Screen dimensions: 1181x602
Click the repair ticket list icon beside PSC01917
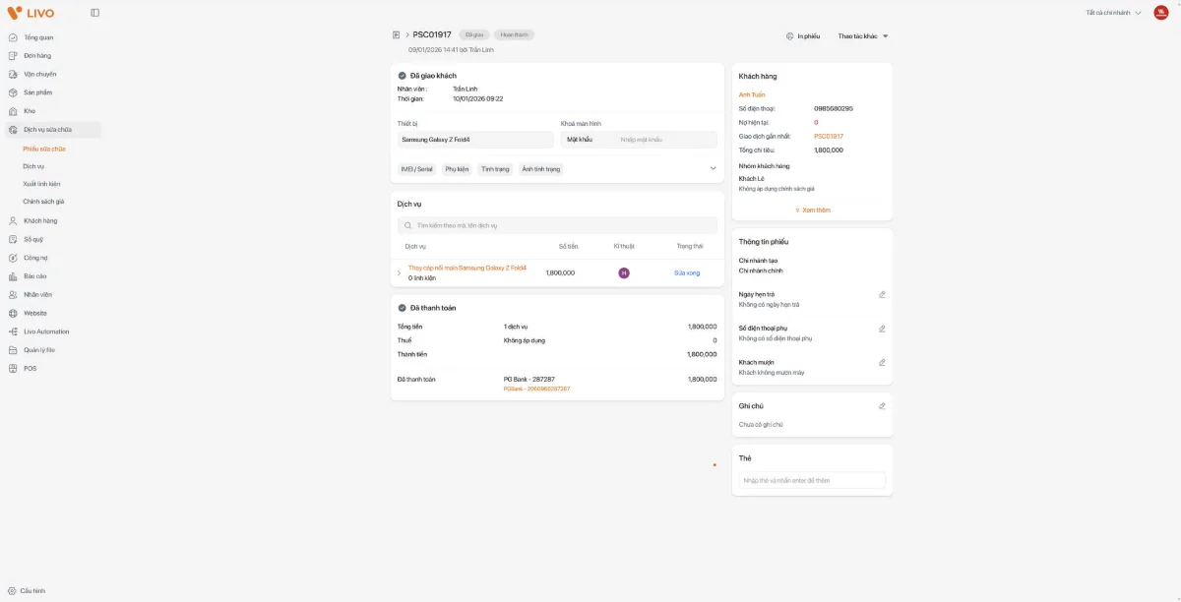coord(396,35)
